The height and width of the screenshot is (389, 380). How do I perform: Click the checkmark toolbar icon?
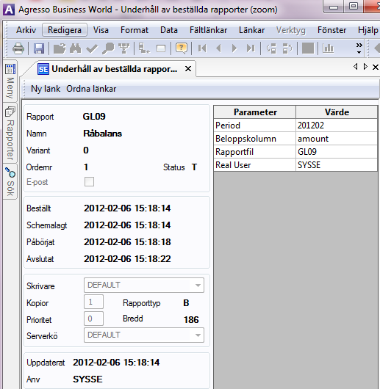(x=92, y=48)
